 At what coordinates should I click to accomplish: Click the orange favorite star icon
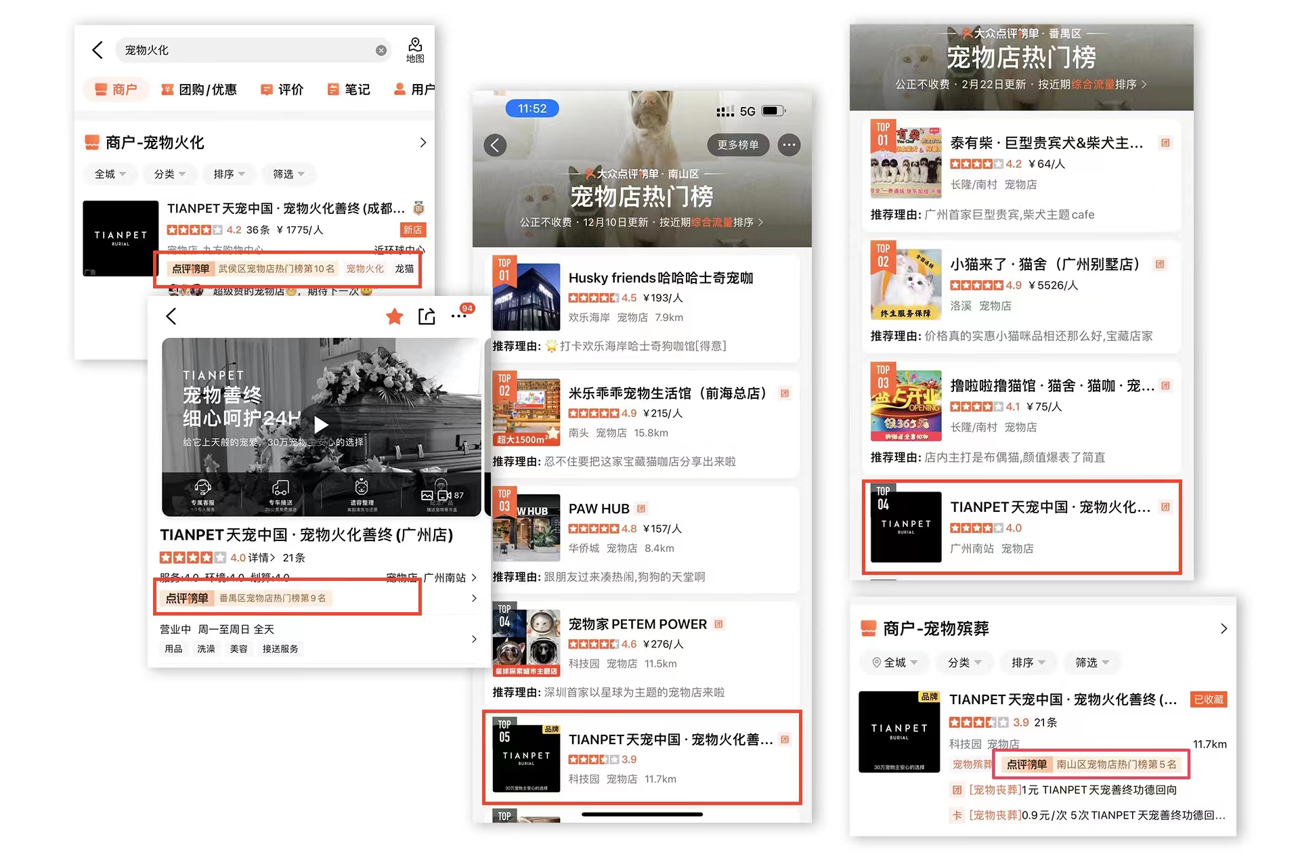(394, 316)
